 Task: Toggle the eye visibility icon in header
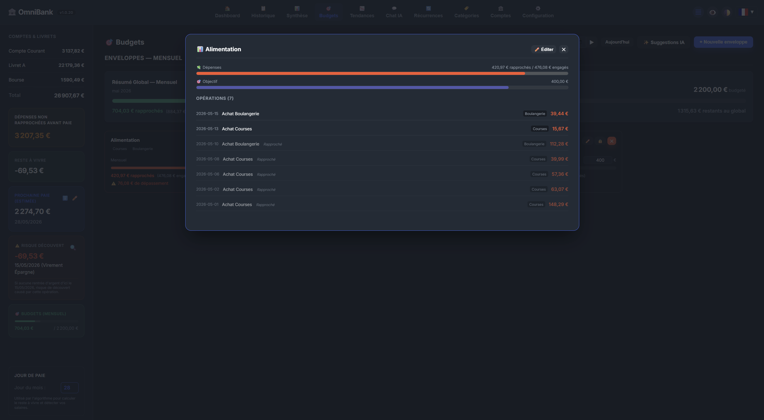713,12
